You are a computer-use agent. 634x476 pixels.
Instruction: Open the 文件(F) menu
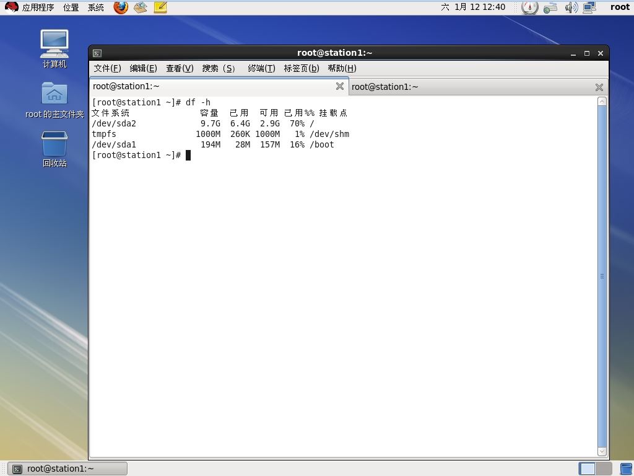[x=108, y=68]
